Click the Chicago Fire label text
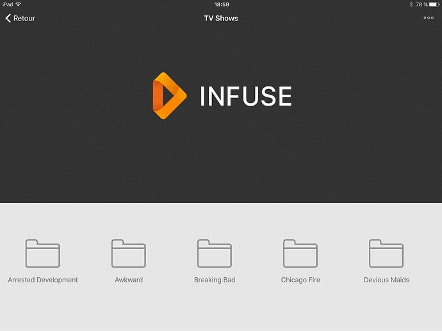This screenshot has height=331, width=442. (x=300, y=280)
